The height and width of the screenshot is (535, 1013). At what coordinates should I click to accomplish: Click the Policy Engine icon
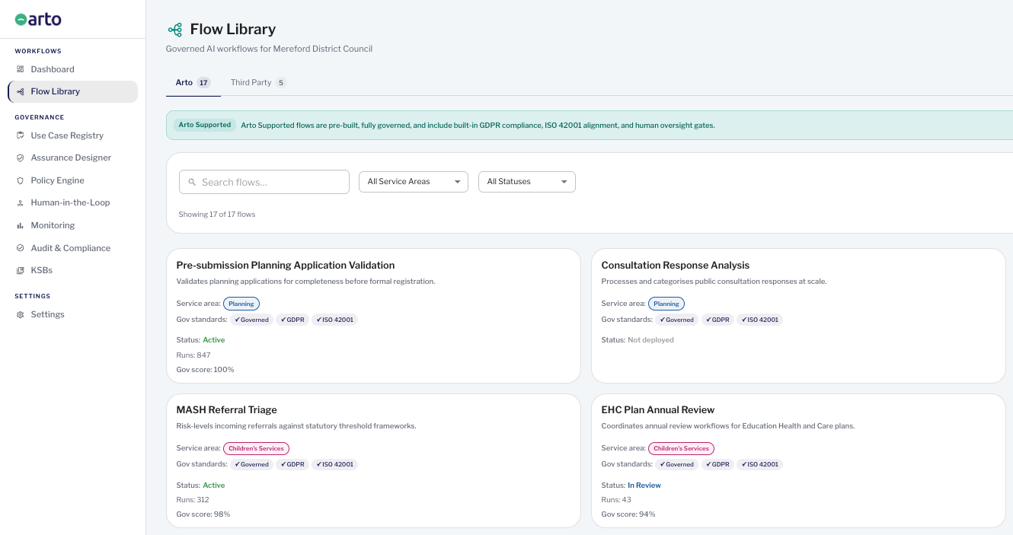click(21, 180)
